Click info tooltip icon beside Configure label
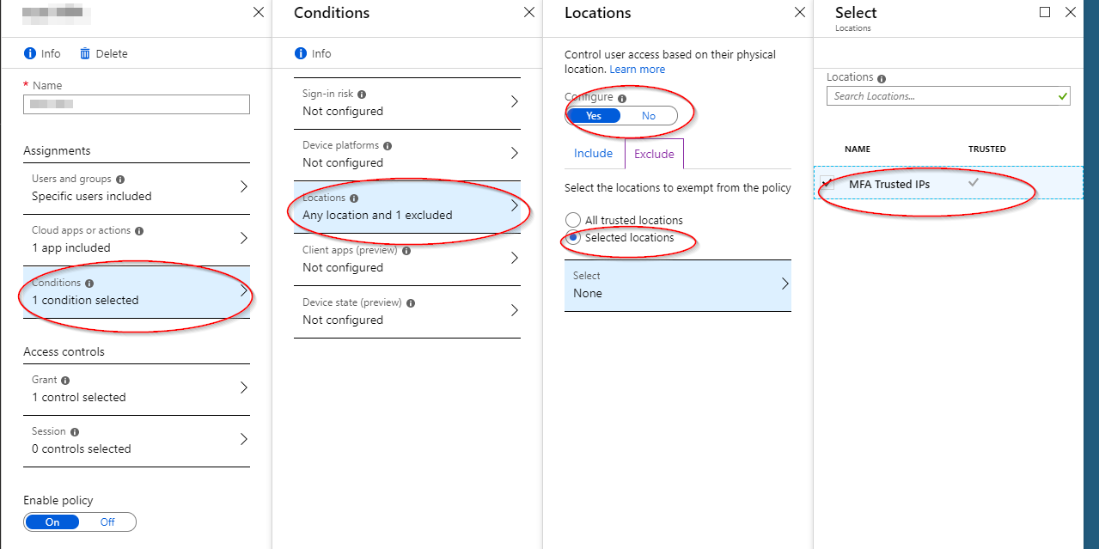This screenshot has width=1099, height=549. (622, 99)
